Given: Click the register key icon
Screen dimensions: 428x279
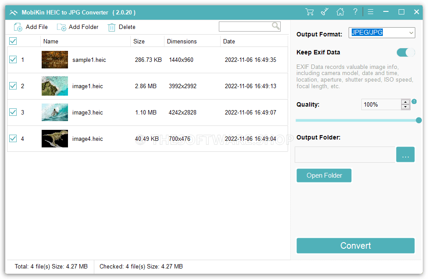Looking at the screenshot, I should (x=325, y=12).
